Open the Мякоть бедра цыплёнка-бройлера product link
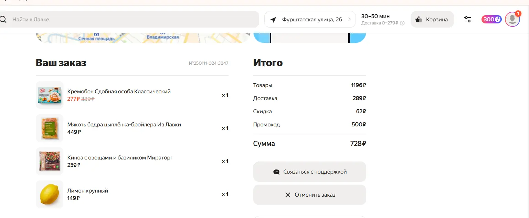This screenshot has height=218, width=529. 124,125
